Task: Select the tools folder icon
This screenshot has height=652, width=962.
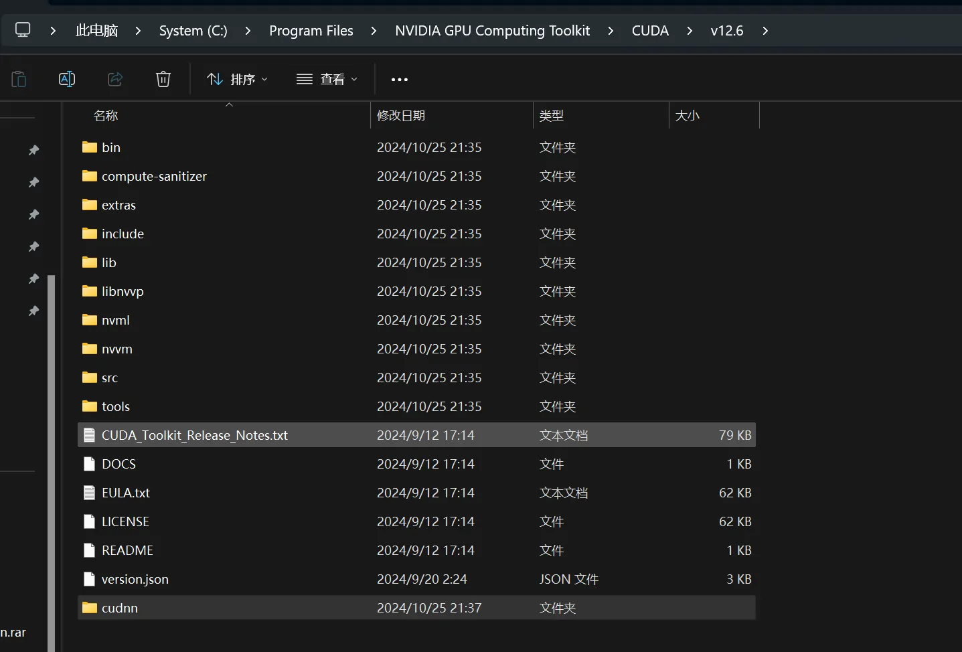Action: [x=90, y=406]
